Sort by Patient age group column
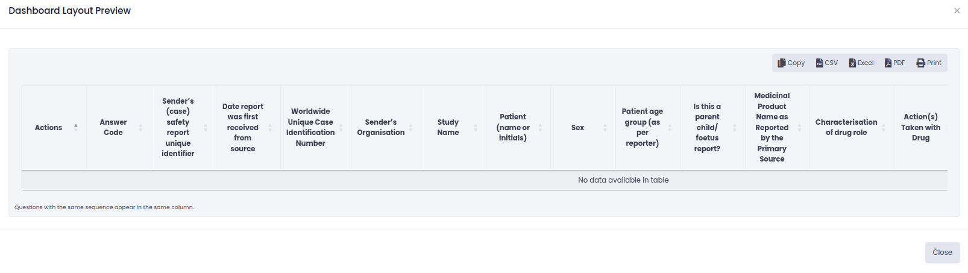 (670, 128)
